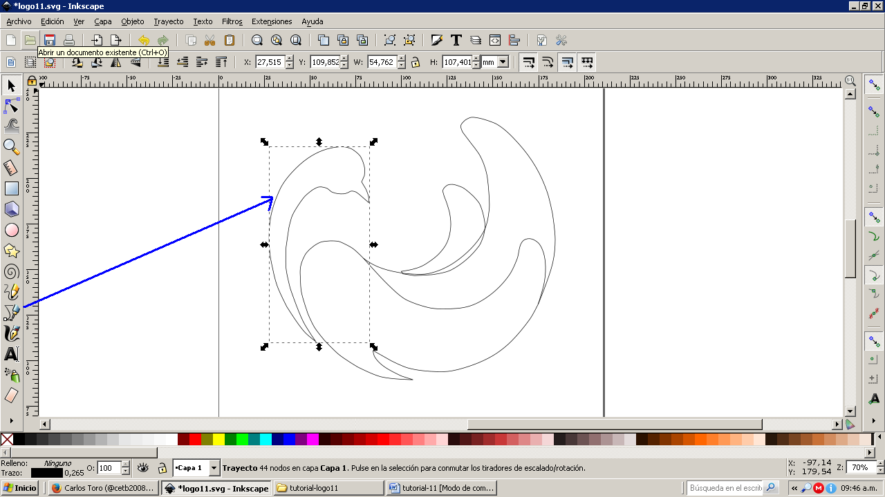
Task: Select the Bezier pen tool
Action: [x=12, y=313]
